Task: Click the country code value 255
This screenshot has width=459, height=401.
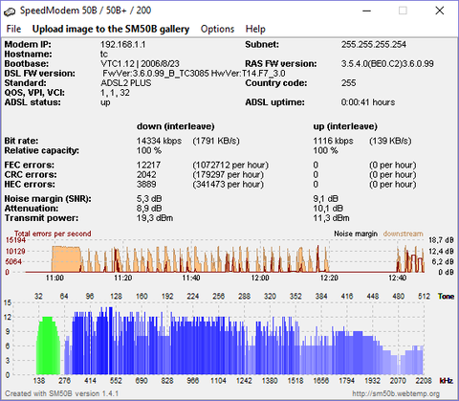Action: [x=348, y=83]
